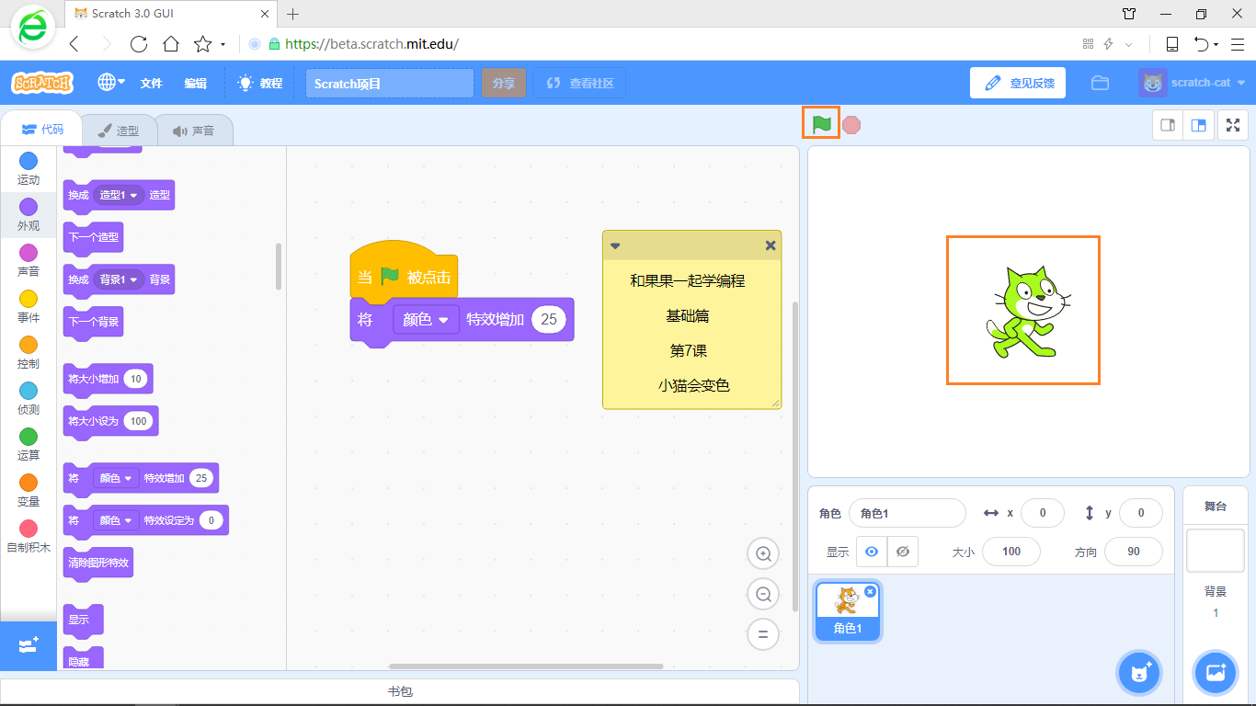Open 造型1 dropdown in palette block

point(120,195)
